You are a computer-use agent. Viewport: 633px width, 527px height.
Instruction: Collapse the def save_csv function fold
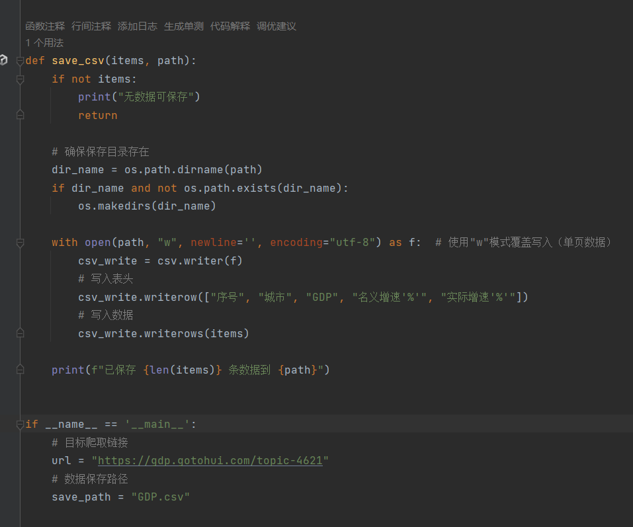click(21, 61)
